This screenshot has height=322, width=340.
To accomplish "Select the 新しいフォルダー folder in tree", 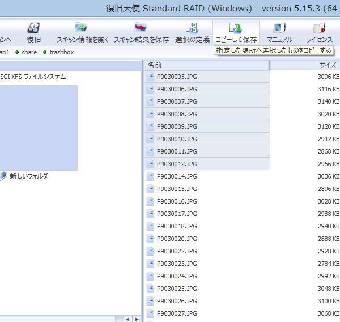I will (31, 176).
